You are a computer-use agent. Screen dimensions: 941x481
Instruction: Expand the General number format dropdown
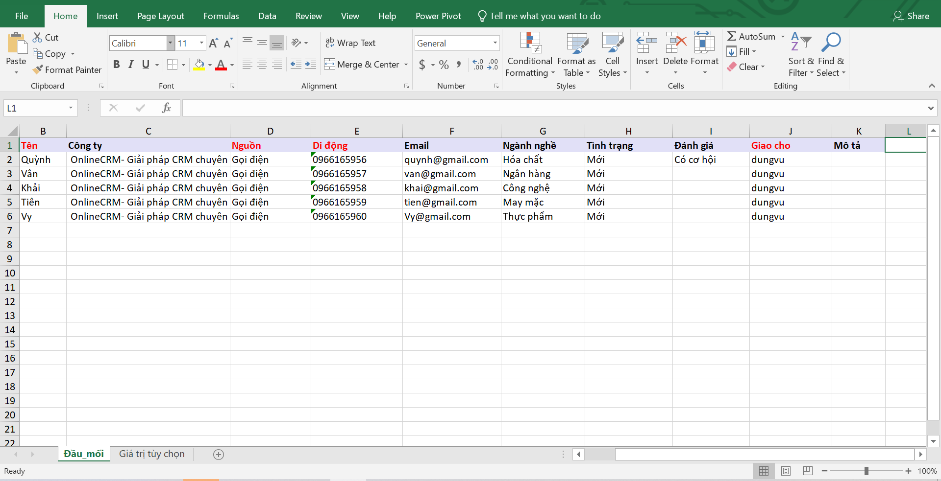(495, 43)
